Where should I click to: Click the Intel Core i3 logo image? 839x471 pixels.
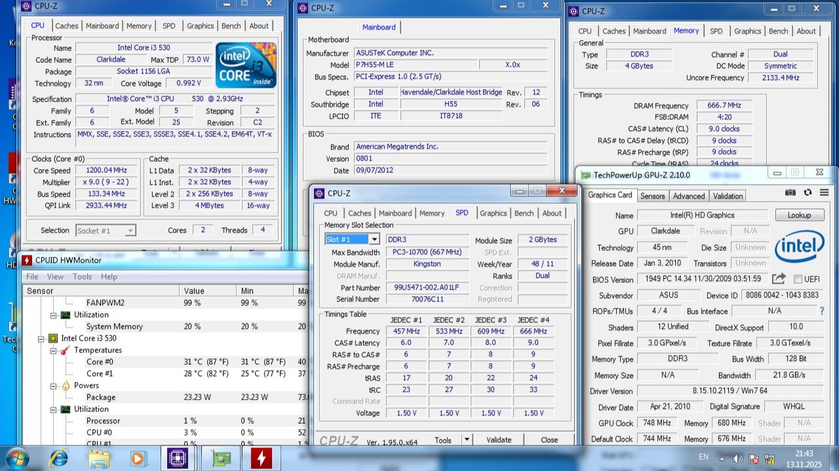pos(246,65)
